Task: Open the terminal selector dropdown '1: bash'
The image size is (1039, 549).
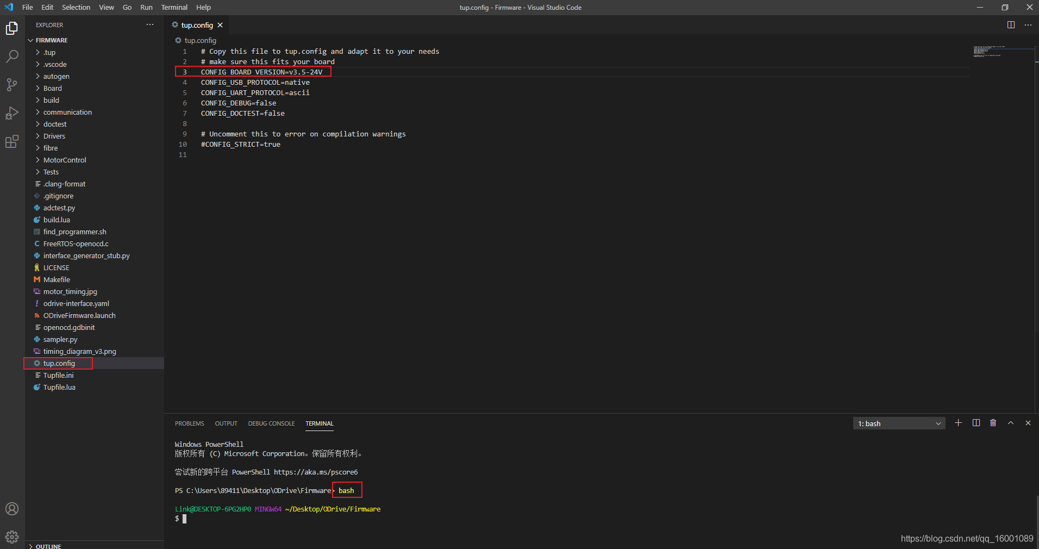Action: click(x=899, y=423)
